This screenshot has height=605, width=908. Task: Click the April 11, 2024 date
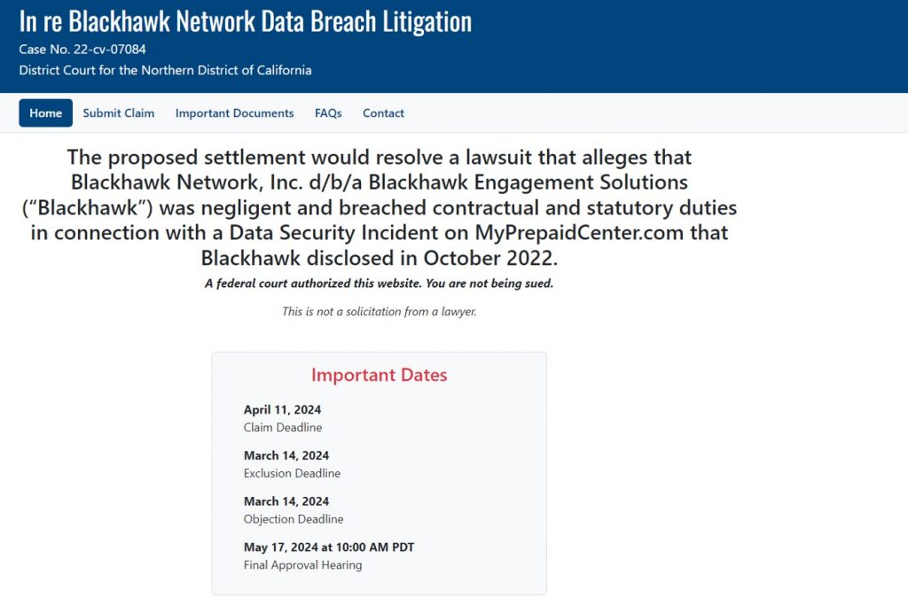282,410
